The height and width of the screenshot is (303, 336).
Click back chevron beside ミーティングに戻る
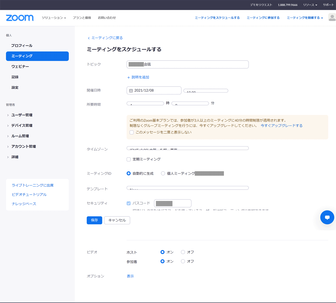click(89, 38)
